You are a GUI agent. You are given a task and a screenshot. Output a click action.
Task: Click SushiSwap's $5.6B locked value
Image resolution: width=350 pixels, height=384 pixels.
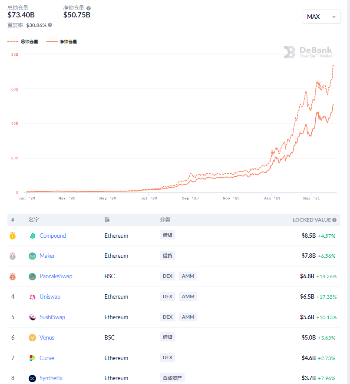pos(307,317)
